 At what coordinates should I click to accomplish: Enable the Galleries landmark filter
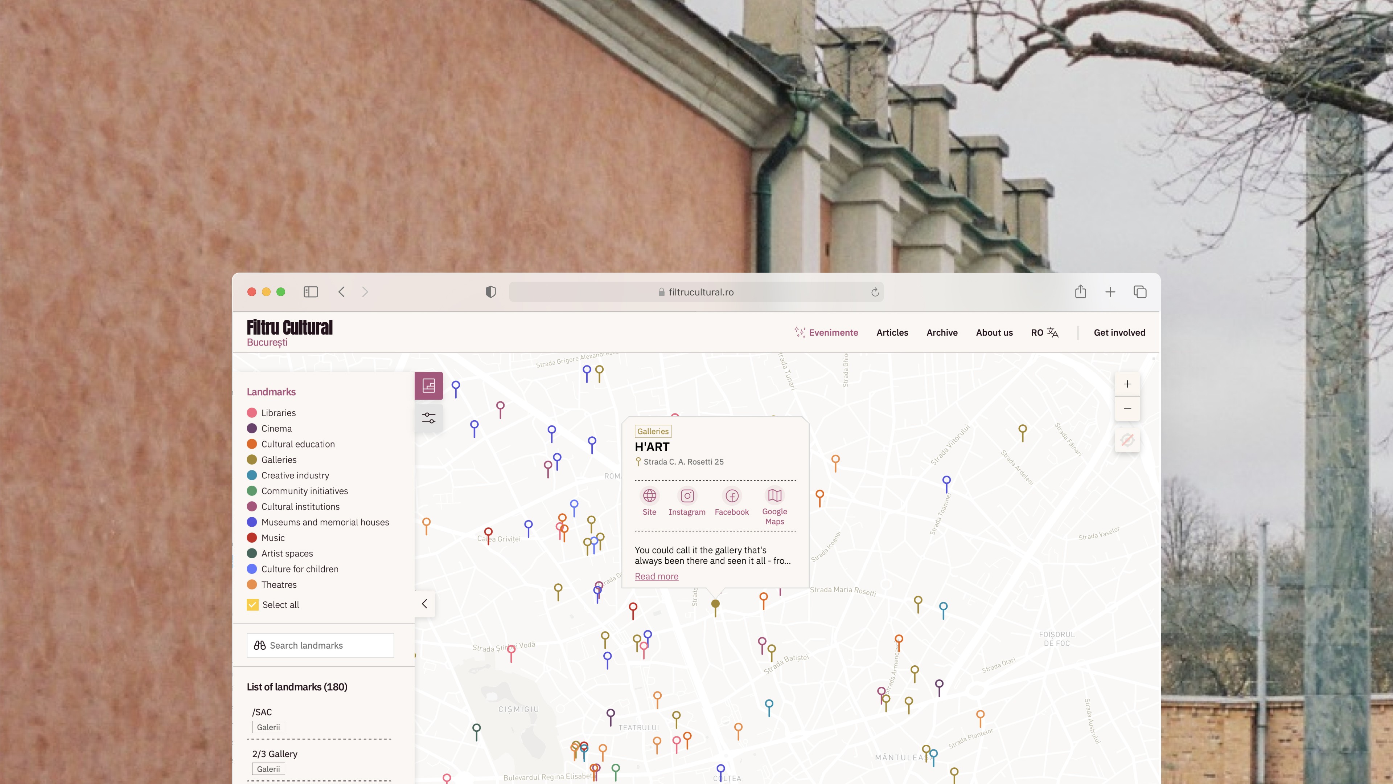pyautogui.click(x=251, y=460)
